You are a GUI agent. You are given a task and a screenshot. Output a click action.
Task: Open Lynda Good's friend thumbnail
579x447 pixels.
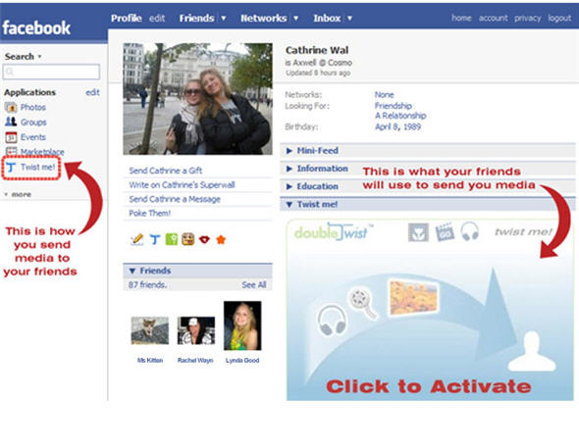pyautogui.click(x=242, y=325)
